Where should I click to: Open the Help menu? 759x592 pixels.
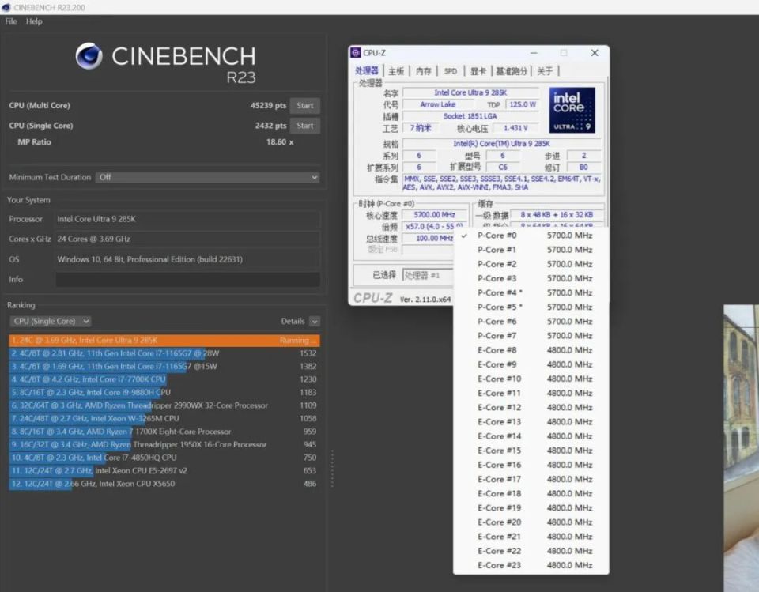34,21
